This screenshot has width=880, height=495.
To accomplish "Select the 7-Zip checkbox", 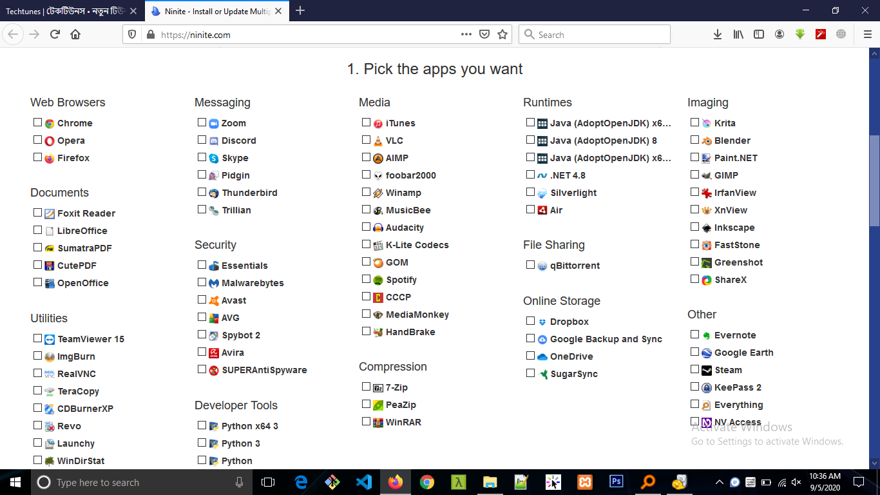I will [367, 387].
